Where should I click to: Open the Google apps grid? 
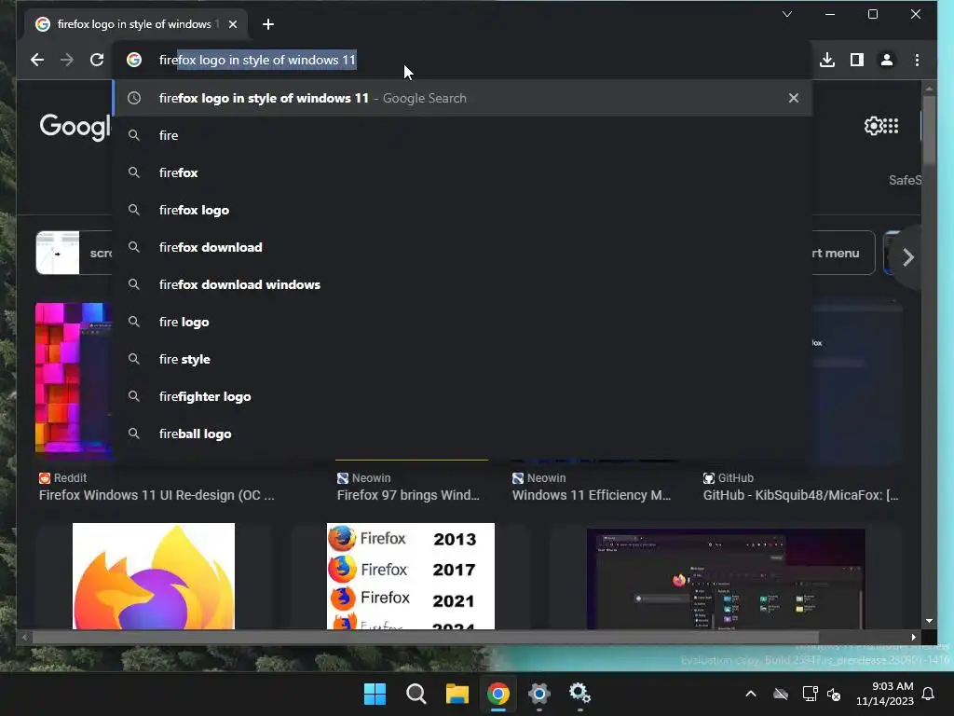[x=892, y=126]
